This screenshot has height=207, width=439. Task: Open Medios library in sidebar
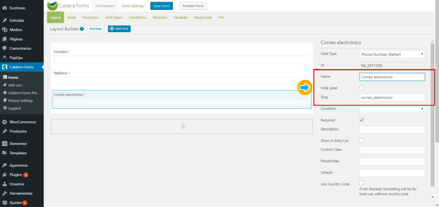(x=15, y=30)
